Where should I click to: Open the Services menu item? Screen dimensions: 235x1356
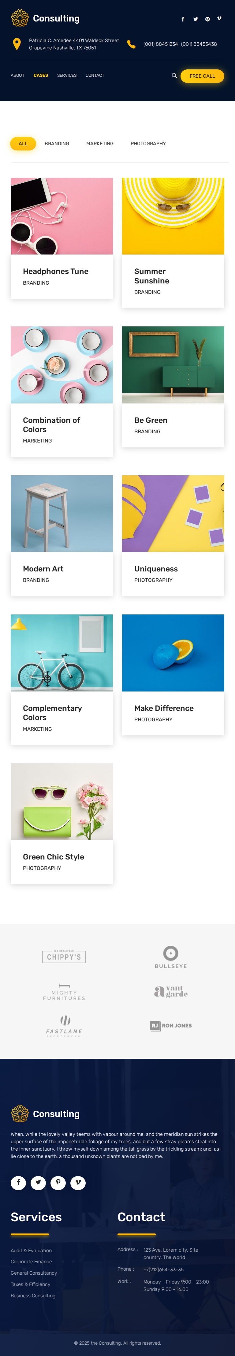[x=67, y=76]
